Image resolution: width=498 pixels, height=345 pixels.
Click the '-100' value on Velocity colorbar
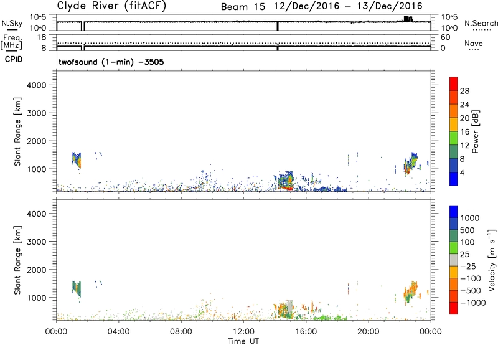(471, 278)
